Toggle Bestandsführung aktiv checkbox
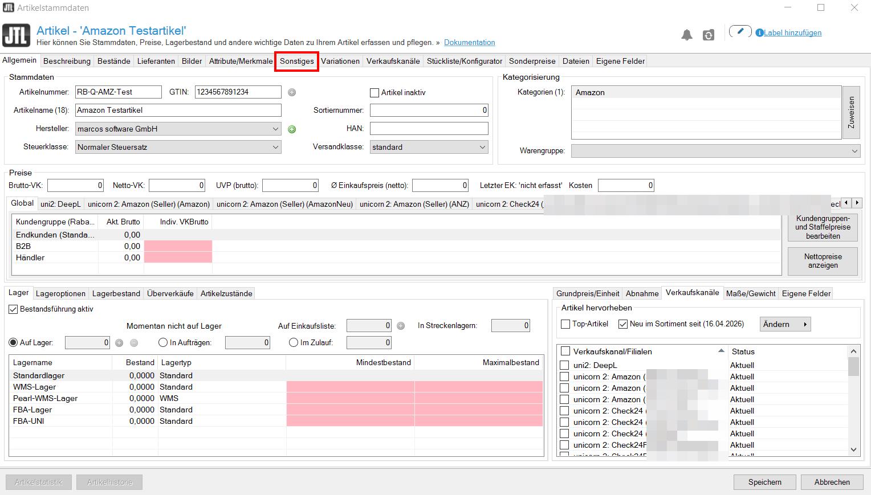The height and width of the screenshot is (495, 871). (13, 309)
